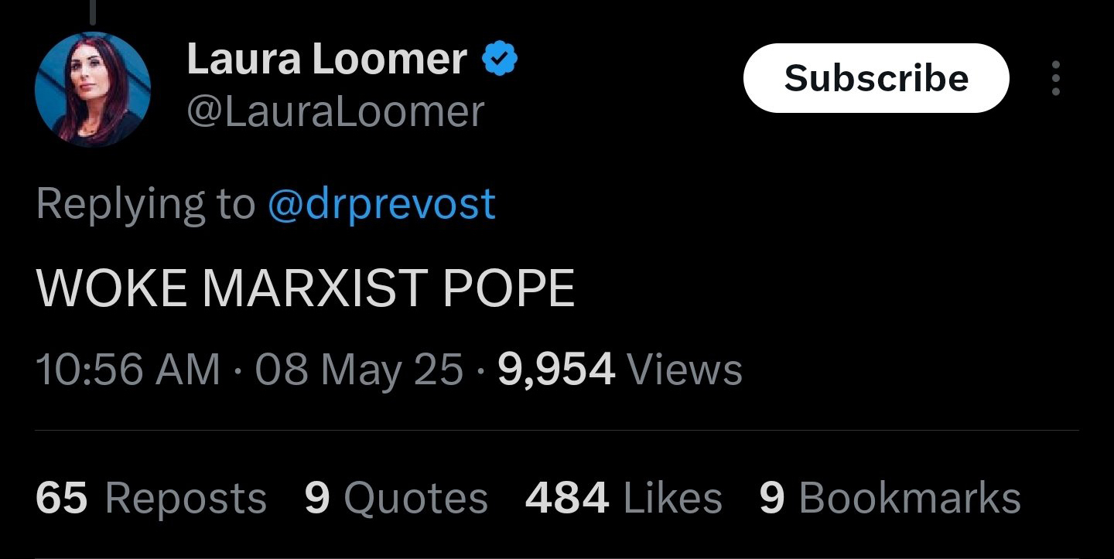Open the 'Reposts' label list
Image resolution: width=1114 pixels, height=559 pixels.
186,497
